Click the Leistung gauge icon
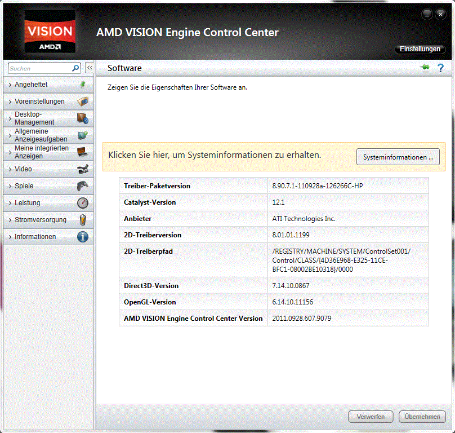 click(83, 203)
